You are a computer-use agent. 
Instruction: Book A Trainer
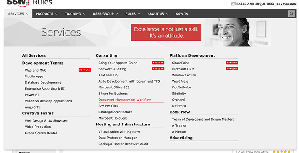pos(179,125)
